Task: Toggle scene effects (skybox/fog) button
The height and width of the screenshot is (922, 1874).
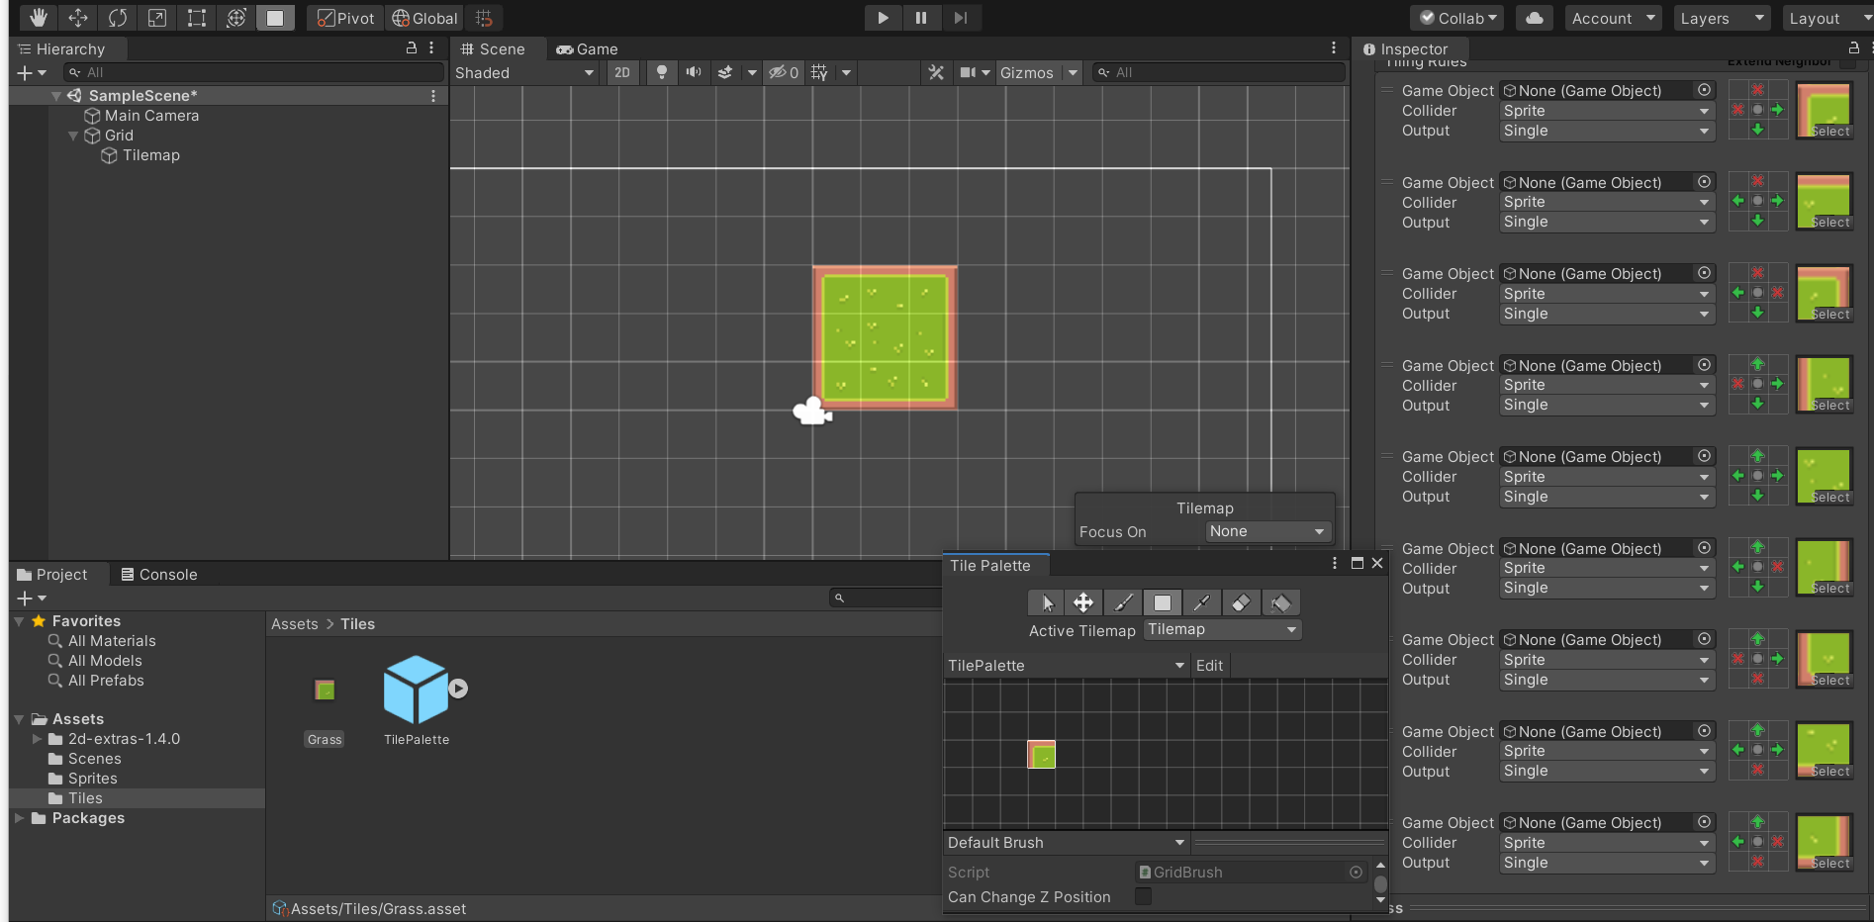Action: click(x=725, y=72)
